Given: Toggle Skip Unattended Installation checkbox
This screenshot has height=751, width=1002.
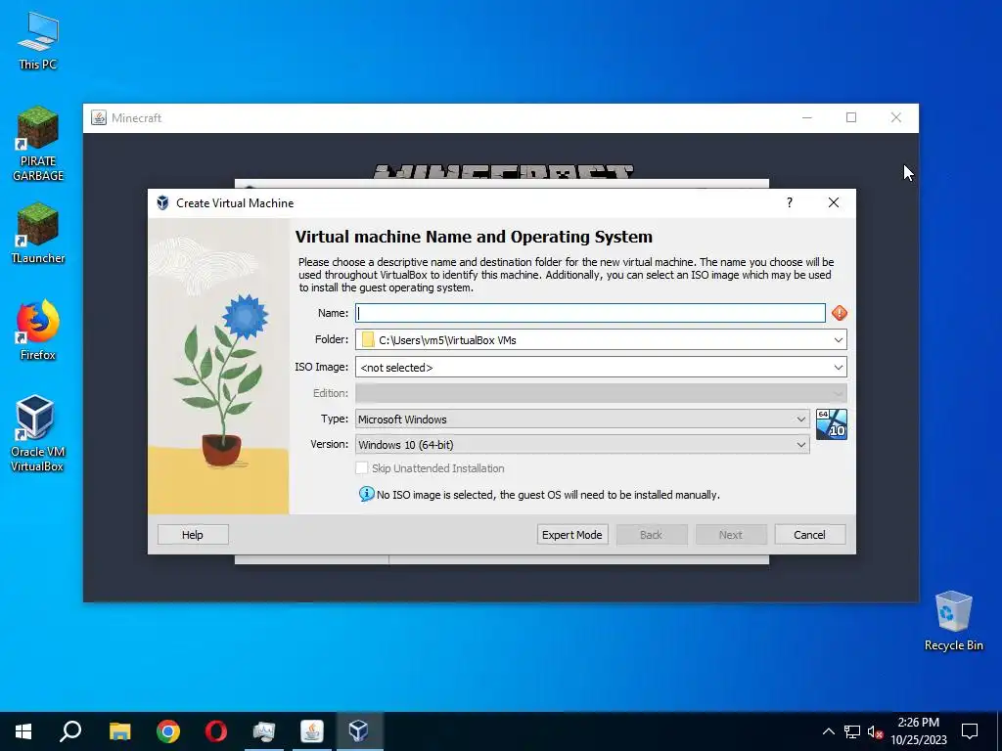Looking at the screenshot, I should pyautogui.click(x=362, y=468).
